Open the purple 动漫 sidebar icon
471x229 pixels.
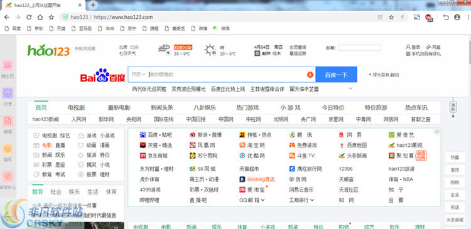[x=8, y=93]
